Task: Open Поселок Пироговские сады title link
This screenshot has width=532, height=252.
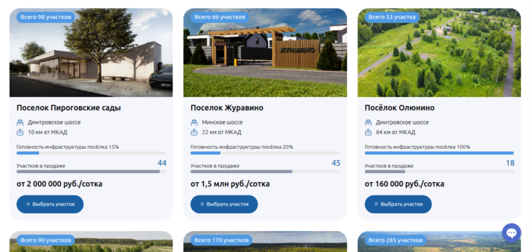Action: pyautogui.click(x=69, y=108)
